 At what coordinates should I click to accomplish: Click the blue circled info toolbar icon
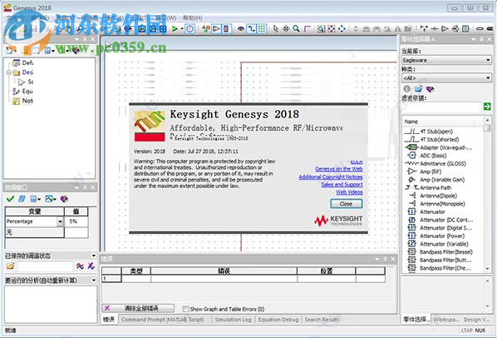(189, 29)
